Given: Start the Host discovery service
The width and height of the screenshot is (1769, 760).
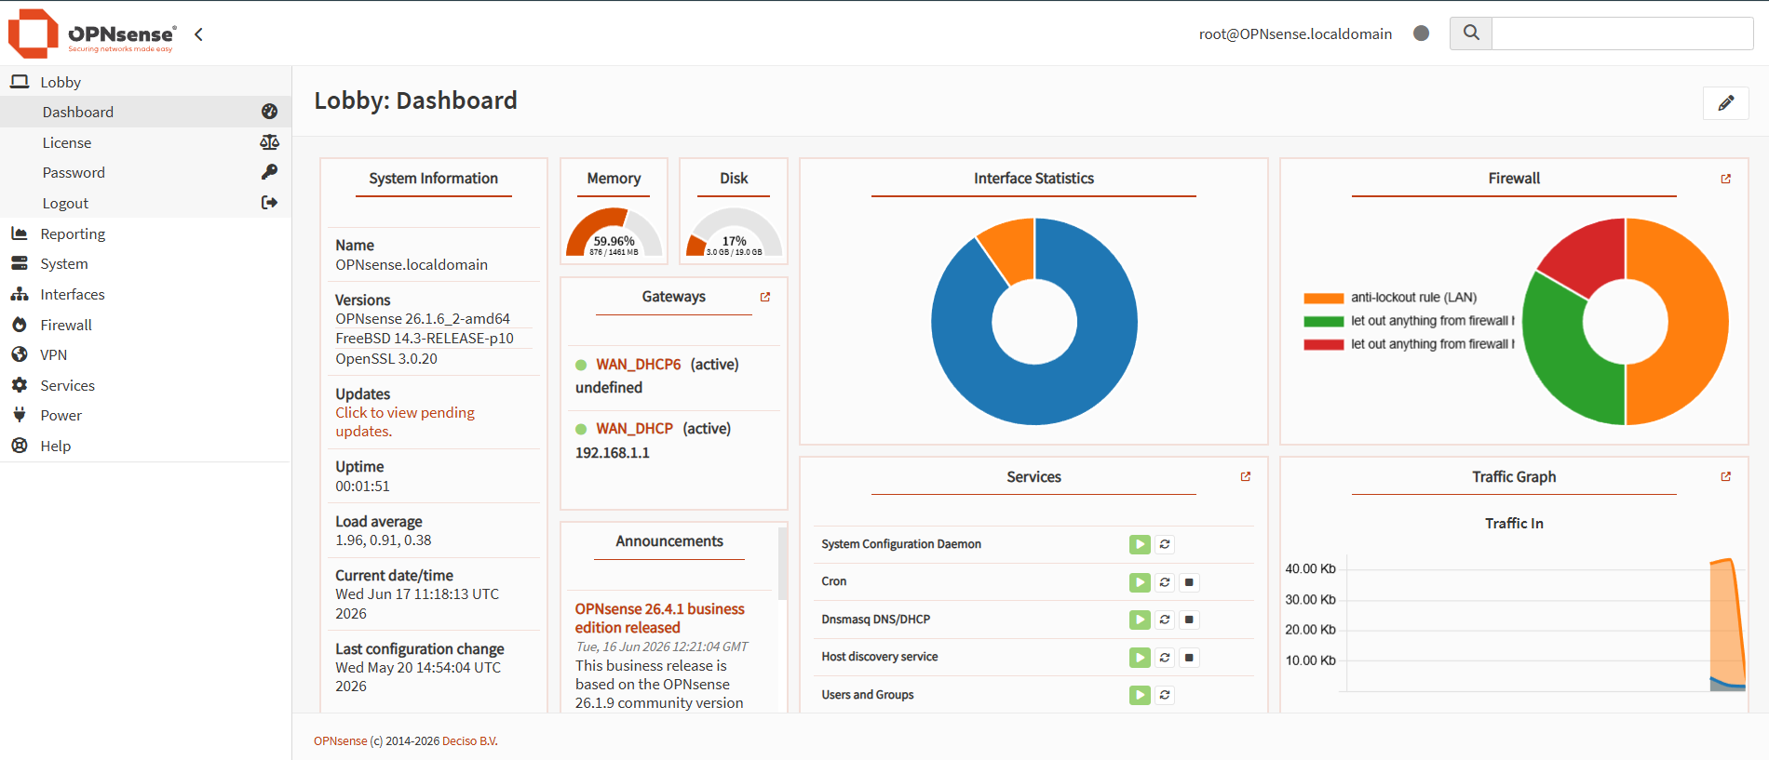Looking at the screenshot, I should (1140, 658).
